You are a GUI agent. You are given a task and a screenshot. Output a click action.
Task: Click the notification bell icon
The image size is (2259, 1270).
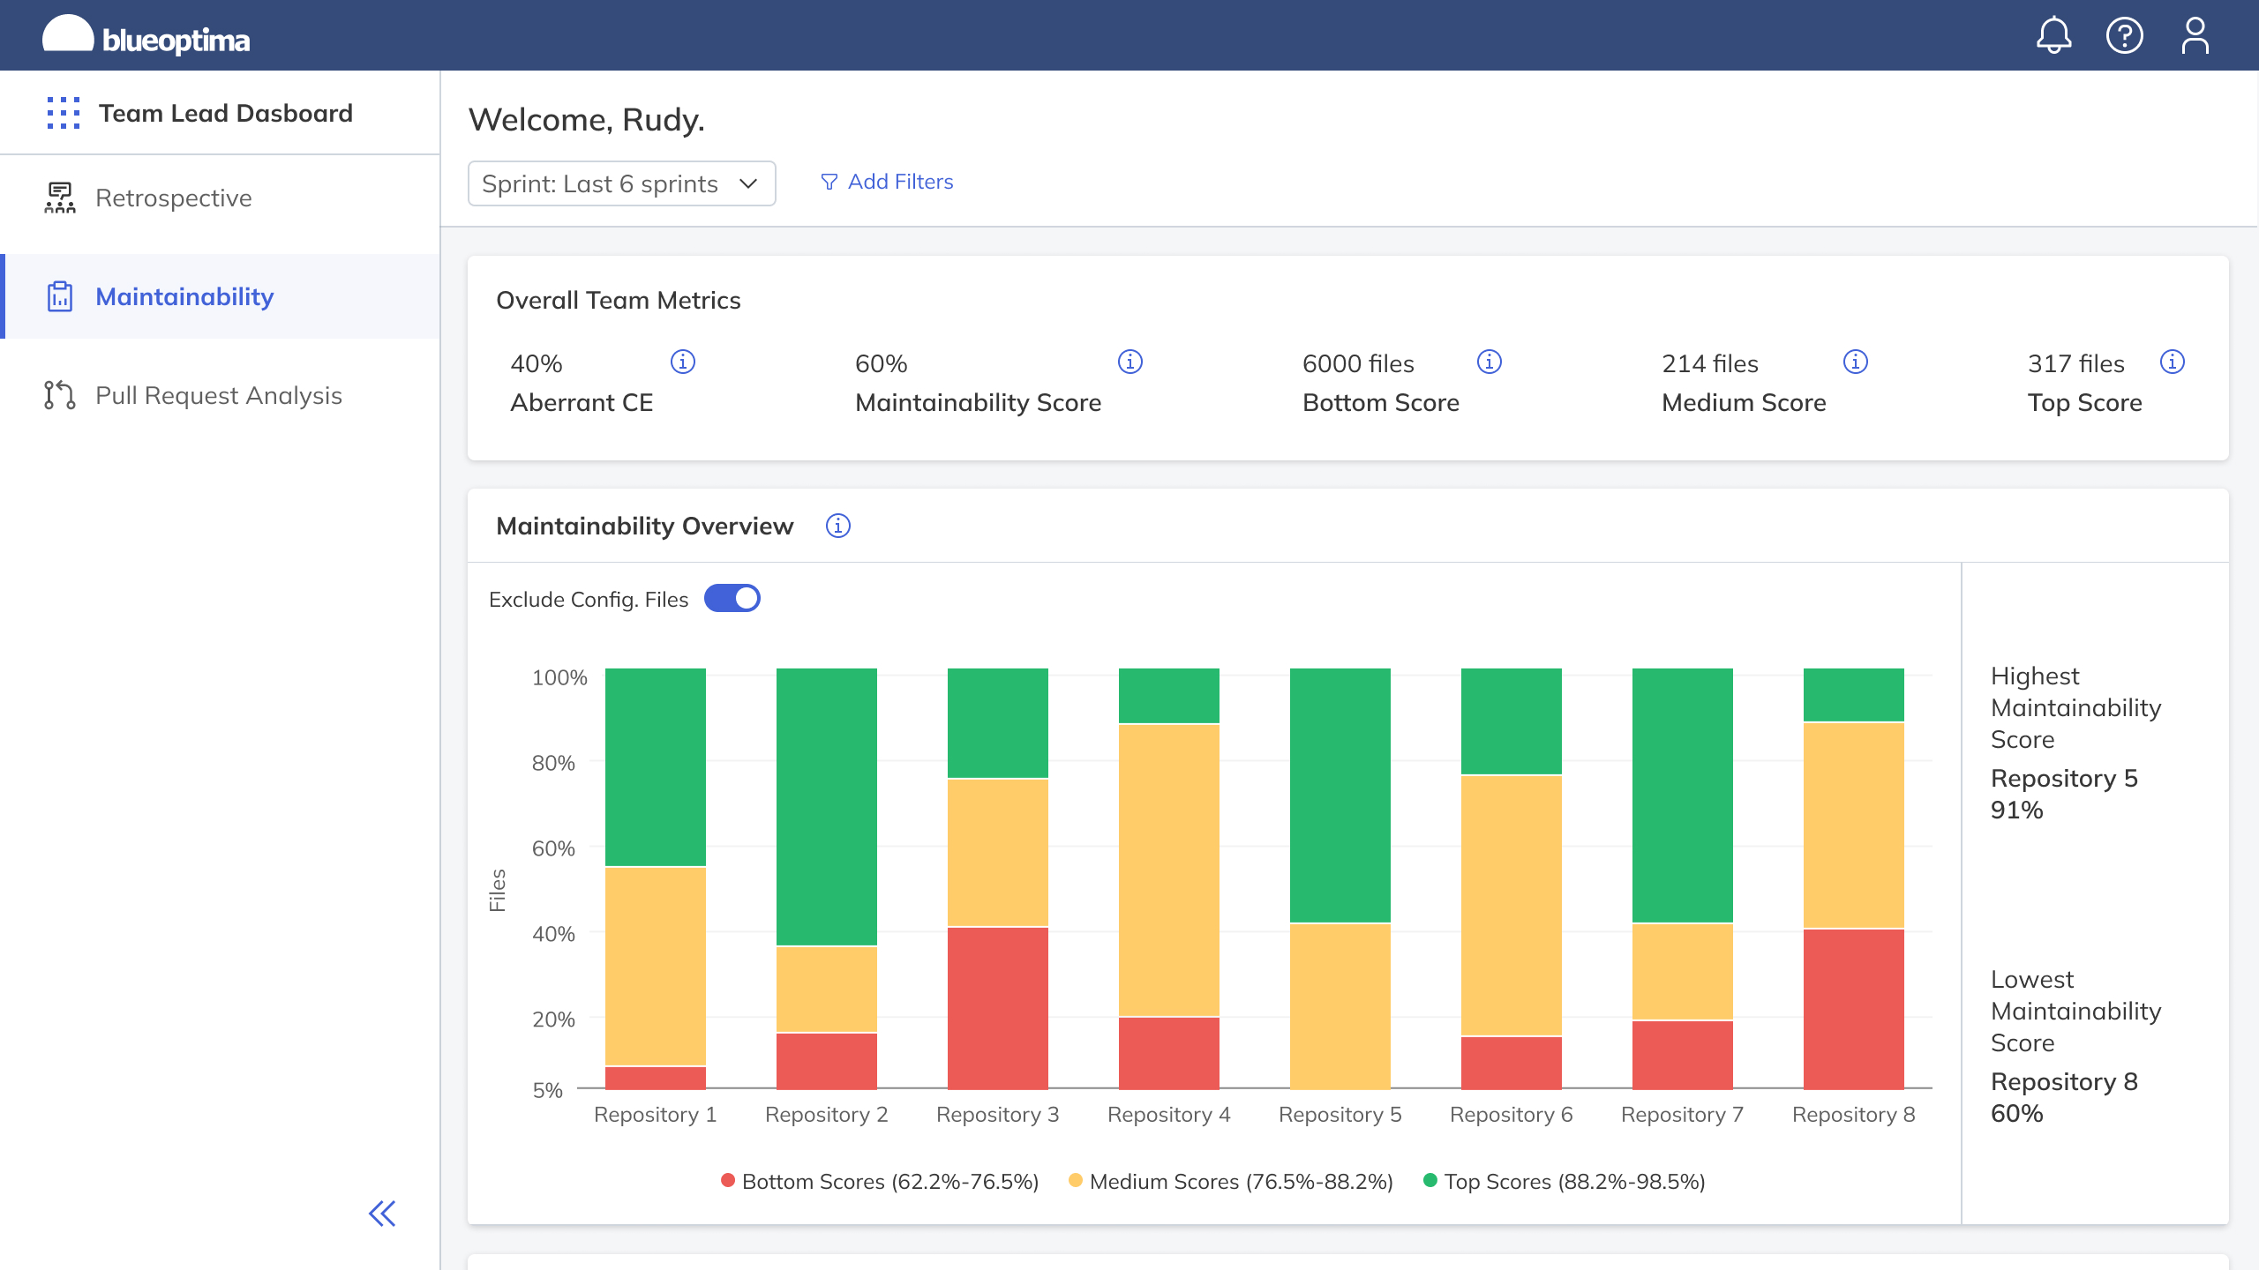pos(2054,34)
